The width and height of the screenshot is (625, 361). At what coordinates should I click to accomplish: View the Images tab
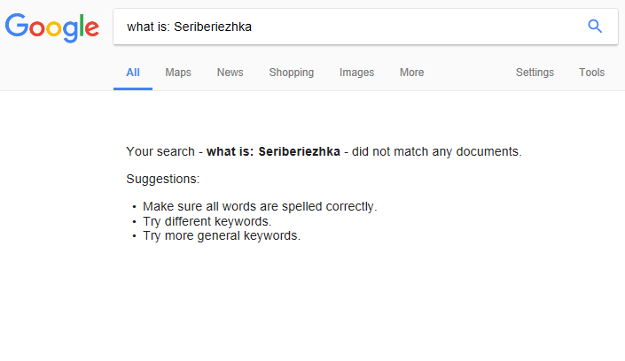coord(356,73)
